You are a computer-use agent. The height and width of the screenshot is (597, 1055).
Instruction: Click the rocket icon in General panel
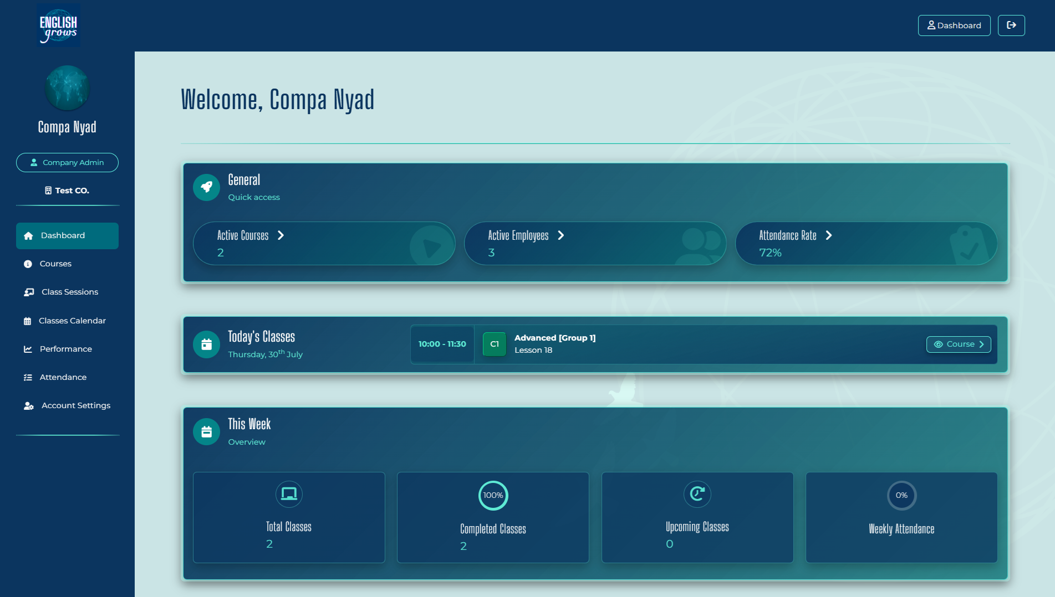tap(206, 187)
